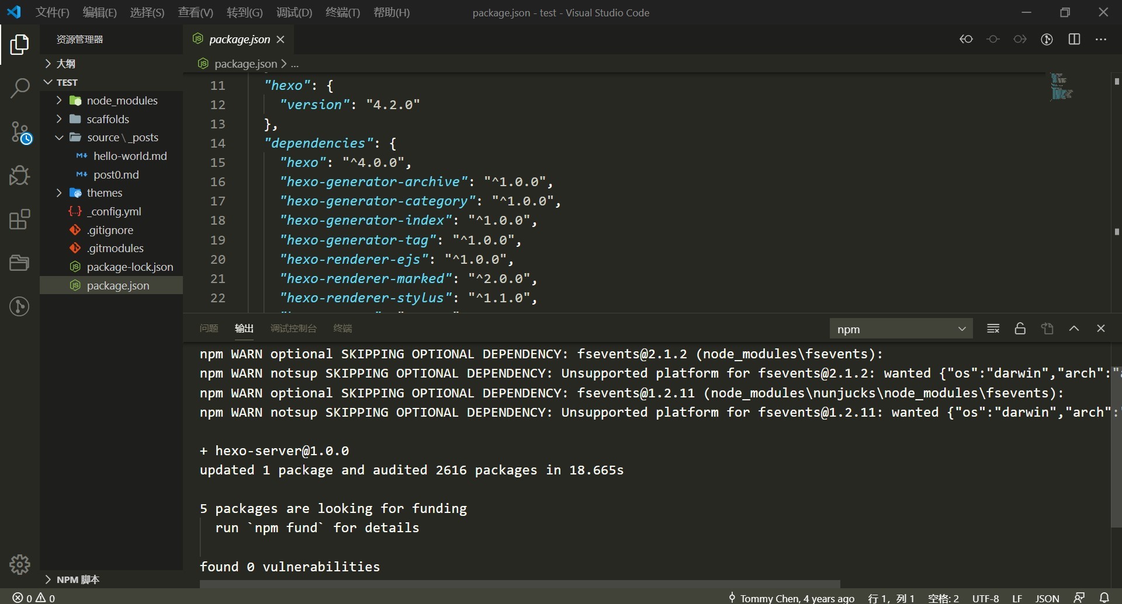Collapse the source\_posts folder
This screenshot has height=604, width=1122.
coord(111,138)
